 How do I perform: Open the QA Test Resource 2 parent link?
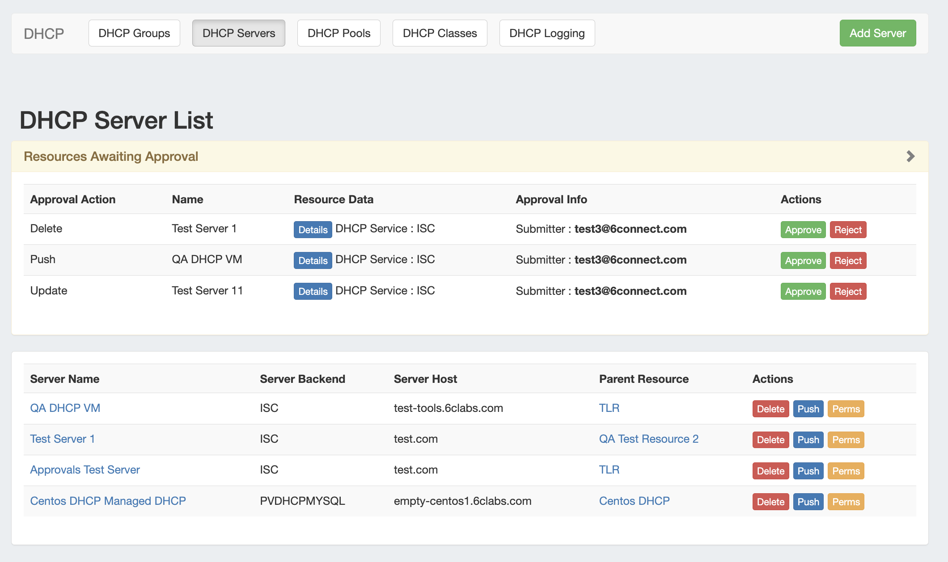(x=648, y=439)
